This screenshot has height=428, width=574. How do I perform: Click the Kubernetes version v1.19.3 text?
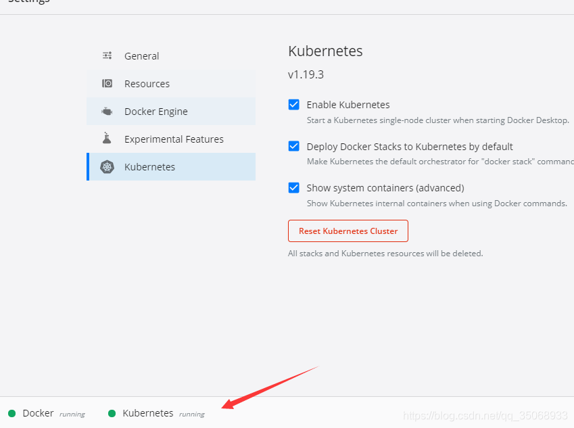pos(306,74)
